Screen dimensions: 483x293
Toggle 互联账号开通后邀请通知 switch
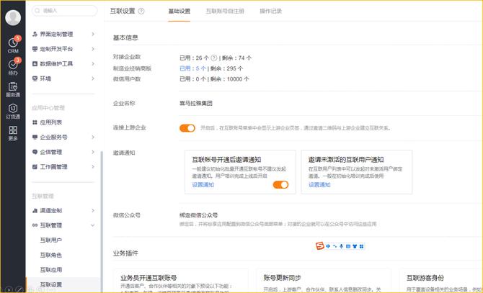tap(280, 185)
